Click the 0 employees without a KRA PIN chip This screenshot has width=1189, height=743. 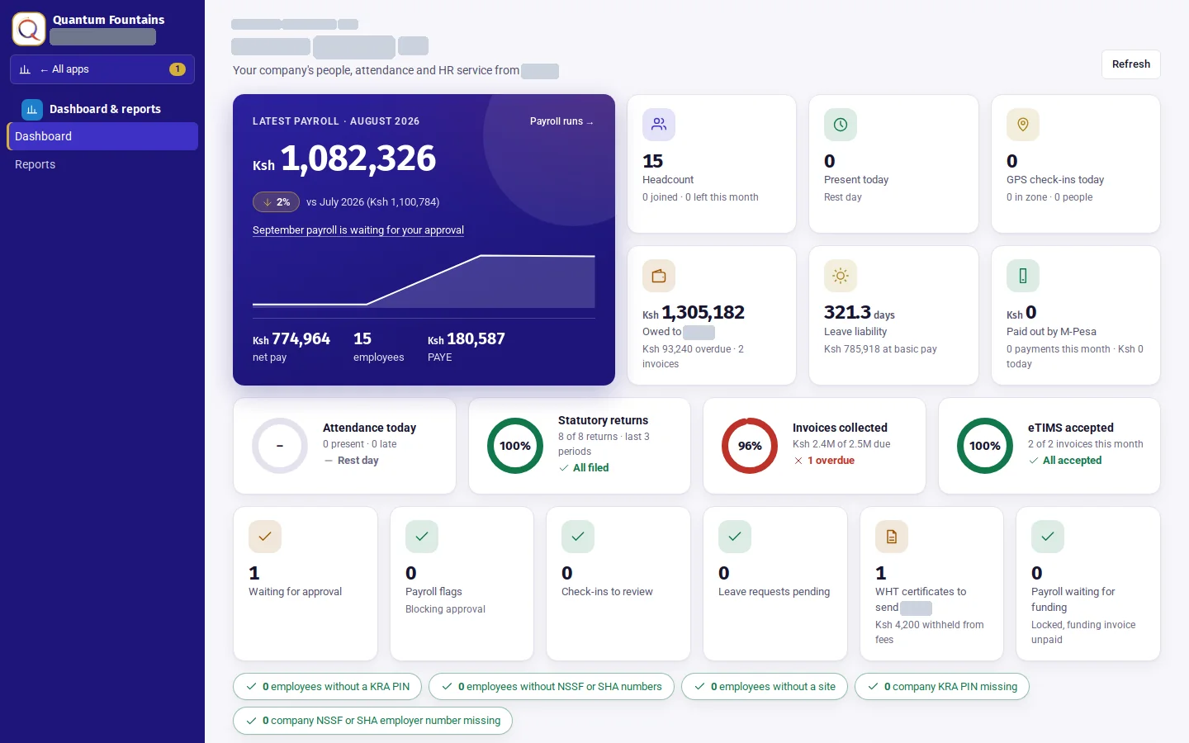click(328, 687)
